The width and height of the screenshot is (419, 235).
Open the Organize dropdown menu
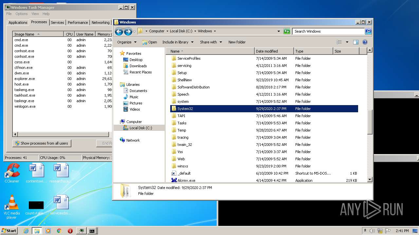[x=127, y=42]
